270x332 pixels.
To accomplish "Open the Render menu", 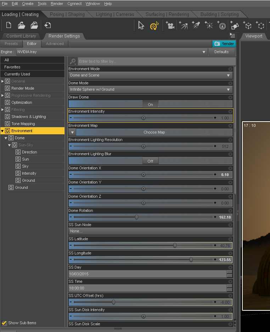I will point(57,4).
